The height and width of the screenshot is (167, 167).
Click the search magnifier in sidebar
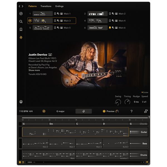point(21,21)
